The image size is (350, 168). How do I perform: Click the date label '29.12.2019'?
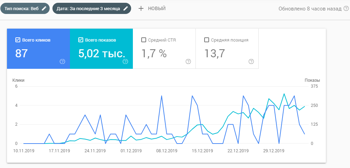pos(274,151)
